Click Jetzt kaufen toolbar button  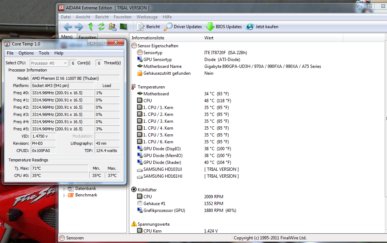tap(262, 27)
